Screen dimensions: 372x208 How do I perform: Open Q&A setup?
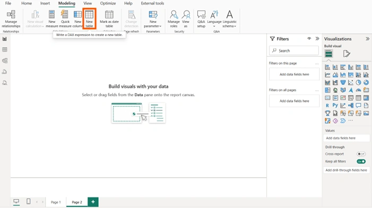pos(201,19)
